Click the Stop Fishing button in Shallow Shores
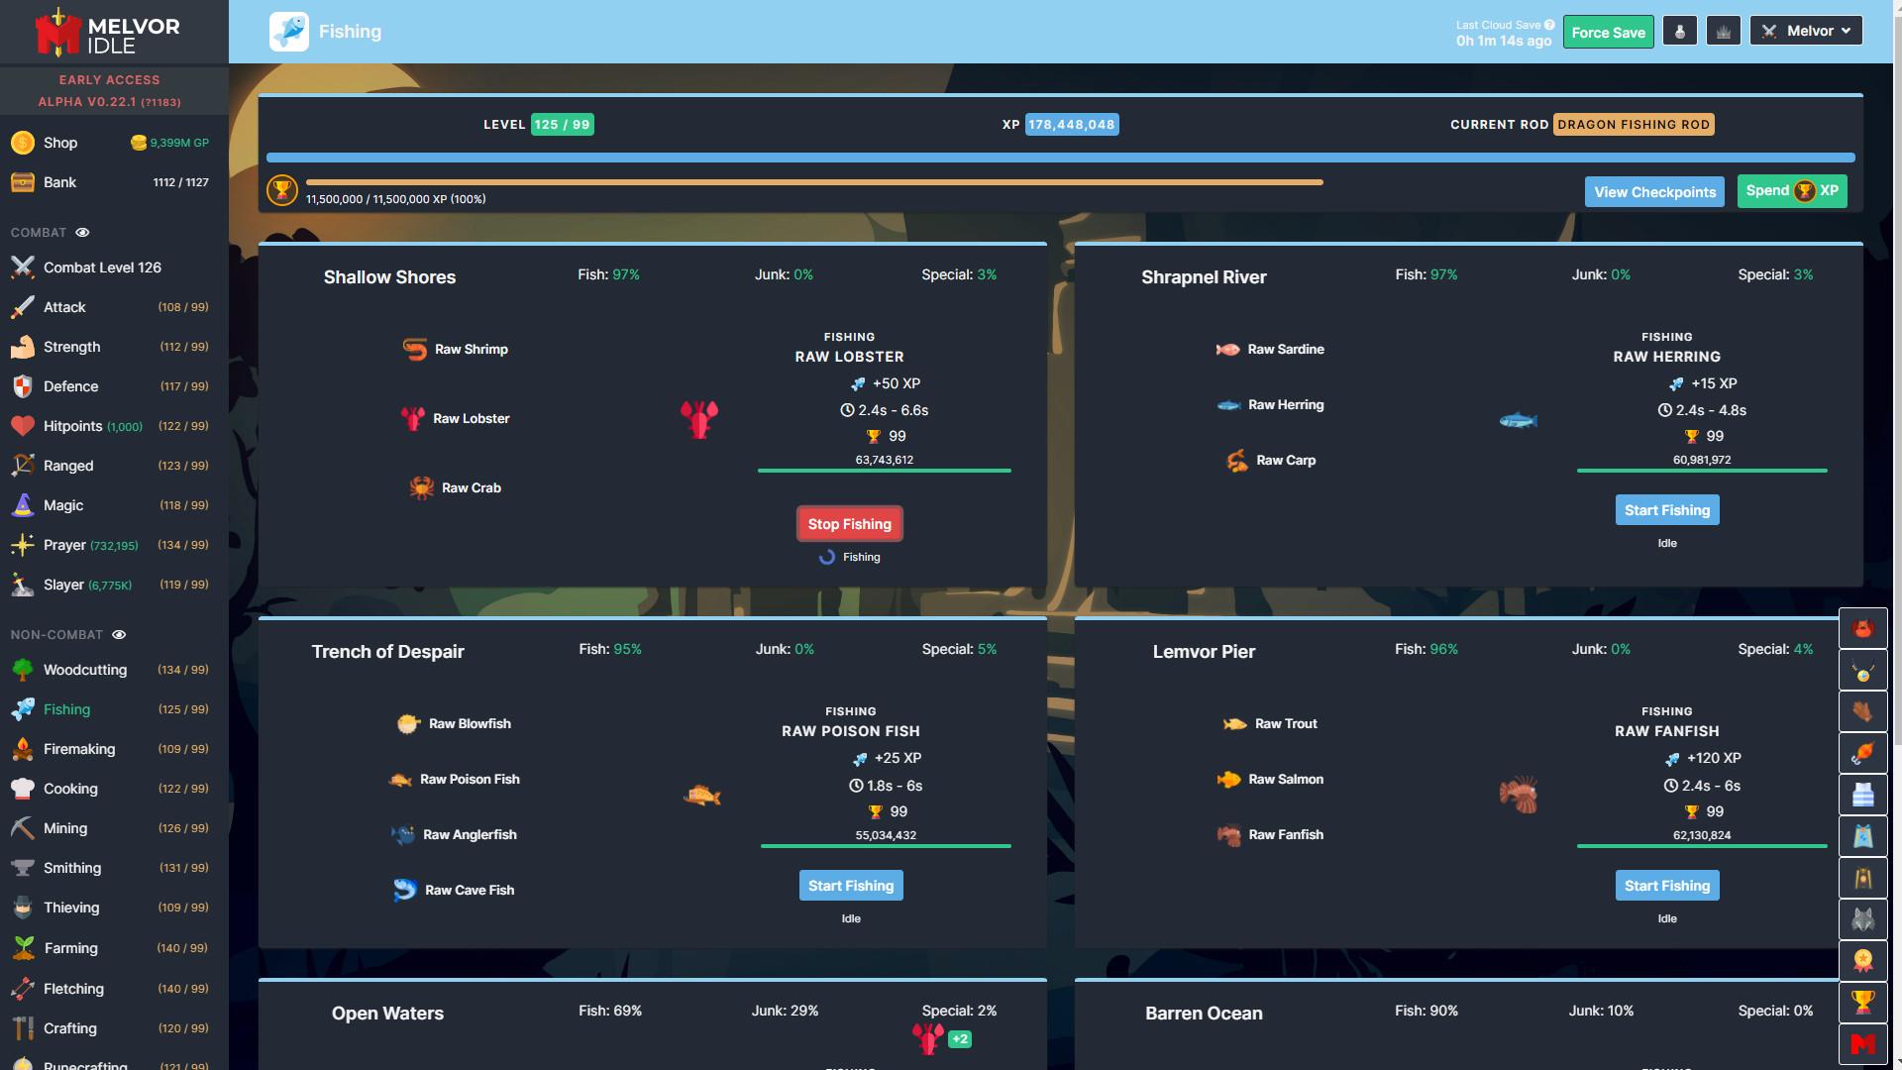Image resolution: width=1902 pixels, height=1070 pixels. [849, 524]
